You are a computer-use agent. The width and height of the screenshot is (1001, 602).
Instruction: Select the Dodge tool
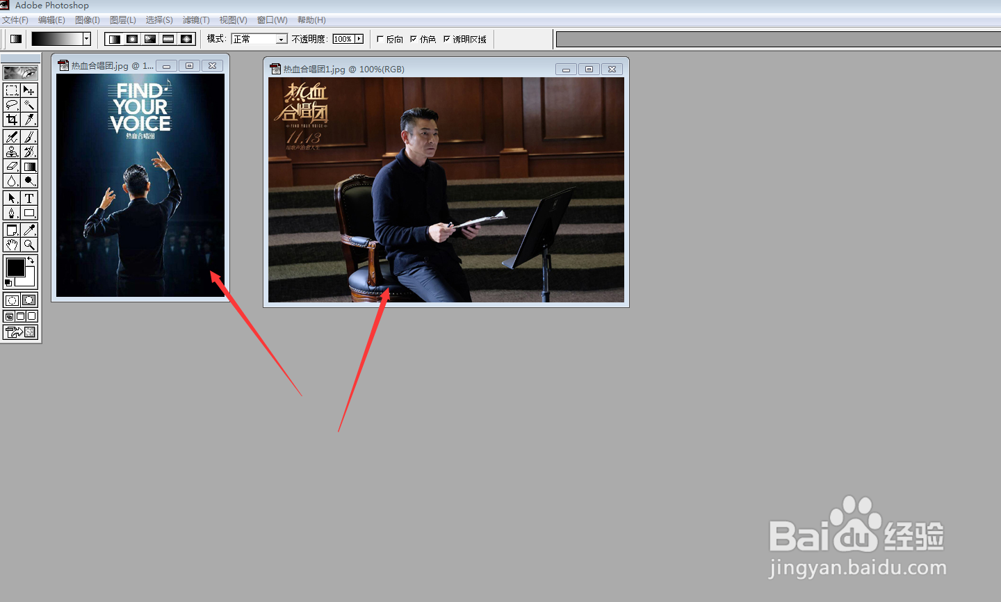tap(29, 181)
